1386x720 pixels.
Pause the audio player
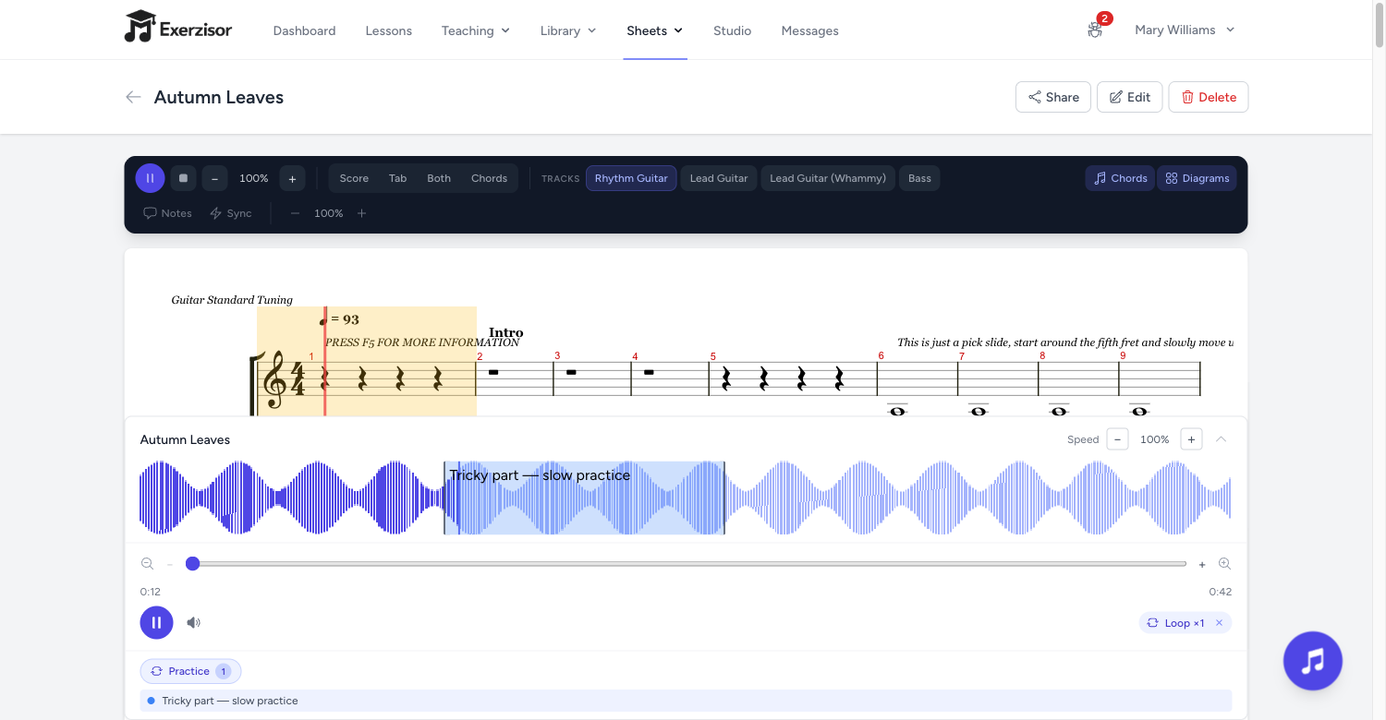pos(156,622)
